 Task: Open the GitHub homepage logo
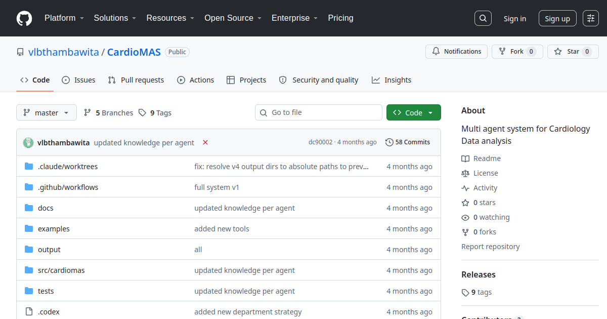[x=24, y=18]
